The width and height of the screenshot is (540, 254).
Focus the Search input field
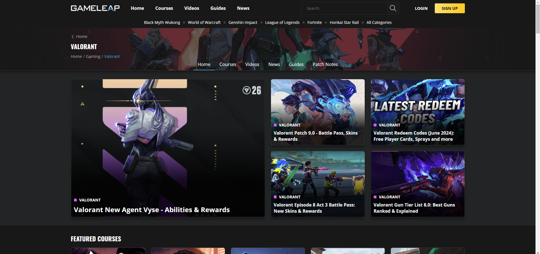tap(344, 8)
